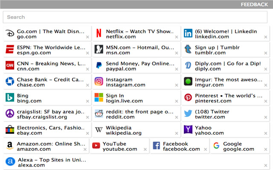Click the Imgur green dot icon

coord(188,81)
